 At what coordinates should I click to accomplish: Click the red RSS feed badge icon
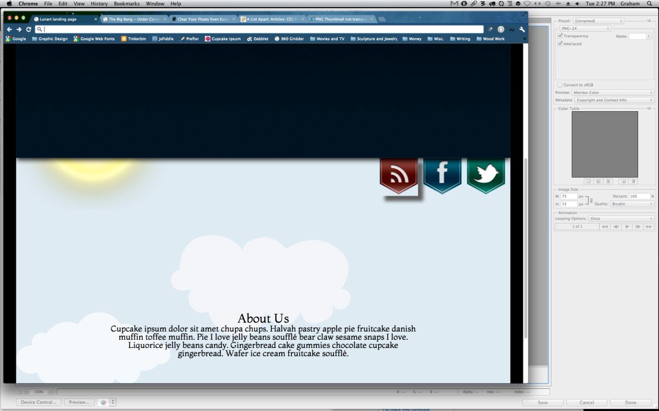click(x=399, y=176)
